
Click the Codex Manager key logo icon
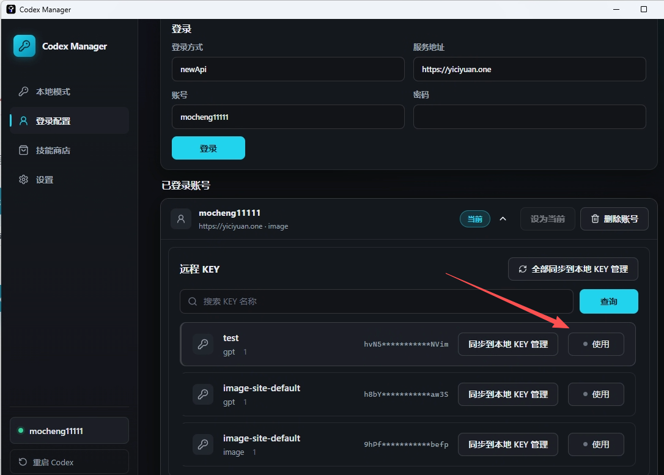(x=24, y=46)
